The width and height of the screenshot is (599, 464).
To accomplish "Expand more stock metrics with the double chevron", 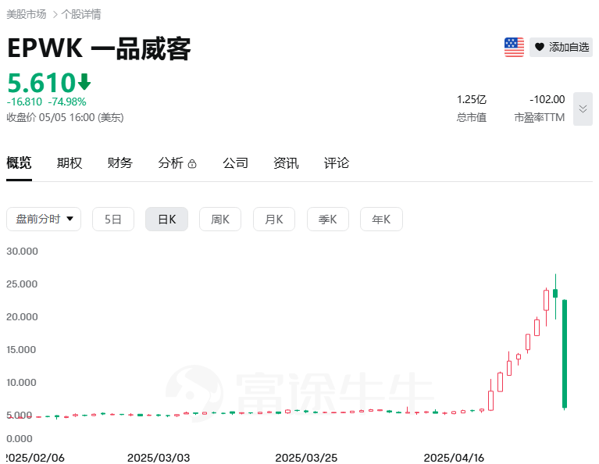I will click(x=583, y=109).
